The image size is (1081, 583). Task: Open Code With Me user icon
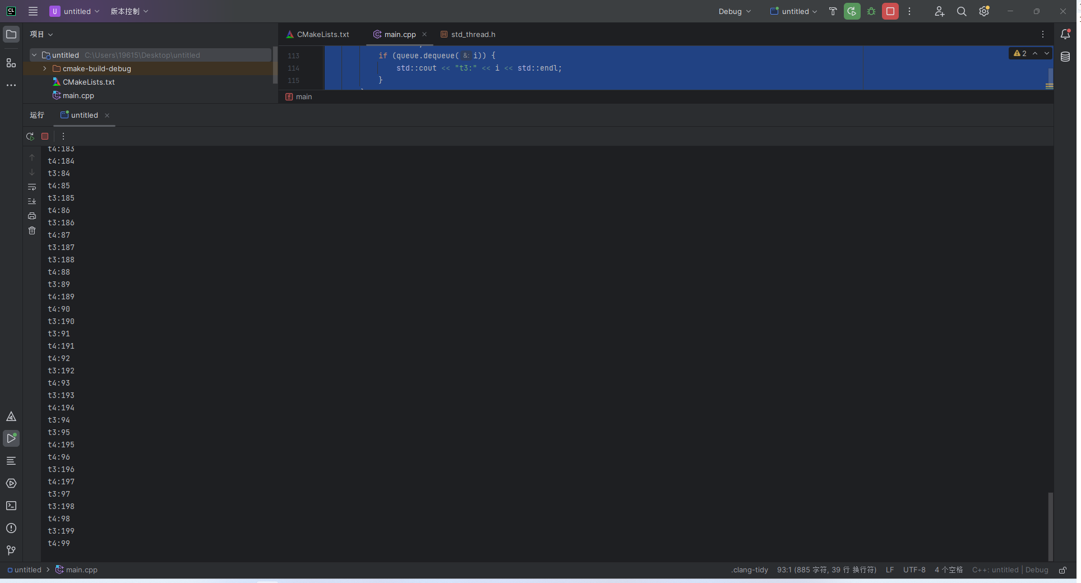[940, 11]
